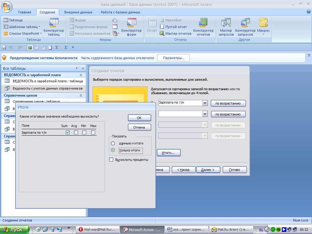Click Далее > in report wizard
This screenshot has width=312, height=234.
pos(208,170)
